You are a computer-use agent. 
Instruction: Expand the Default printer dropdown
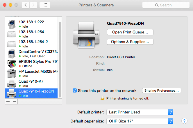tap(140, 112)
